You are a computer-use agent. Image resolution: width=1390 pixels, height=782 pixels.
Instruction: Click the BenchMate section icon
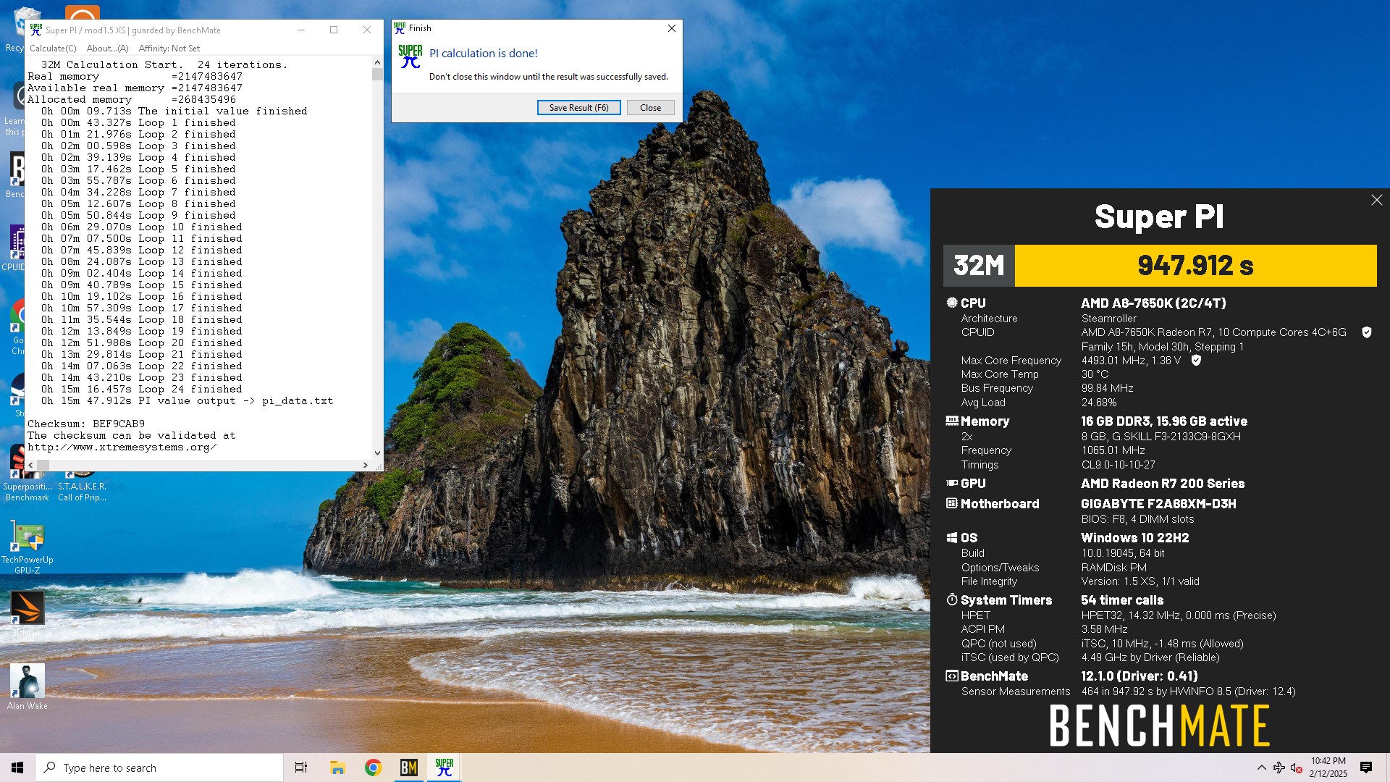coord(951,676)
